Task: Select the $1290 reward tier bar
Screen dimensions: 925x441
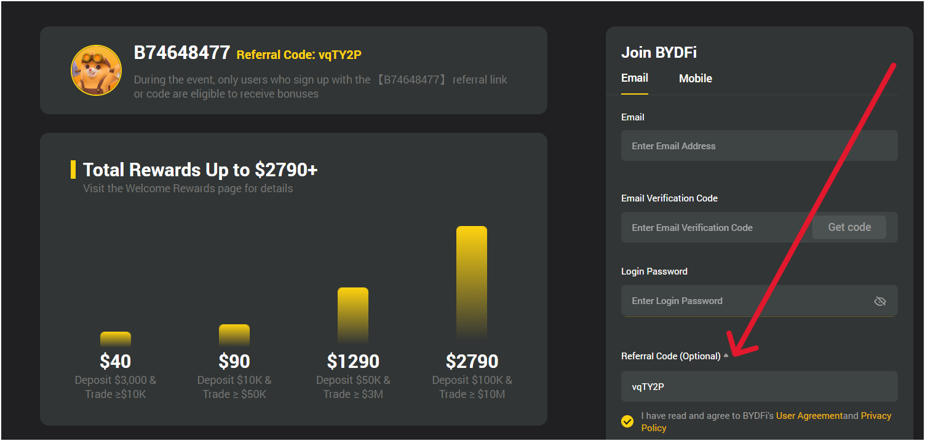Action: click(x=354, y=313)
